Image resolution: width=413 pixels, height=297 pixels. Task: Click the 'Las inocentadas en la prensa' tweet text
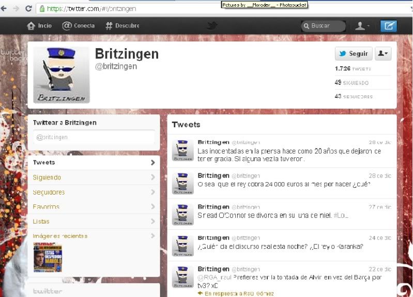point(289,155)
